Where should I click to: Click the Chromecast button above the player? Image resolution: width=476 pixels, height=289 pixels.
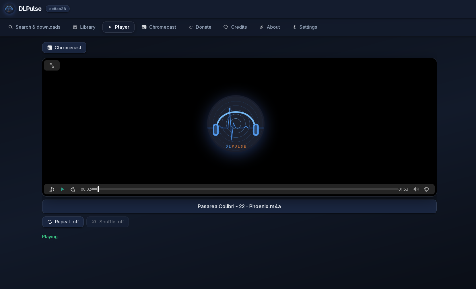64,48
